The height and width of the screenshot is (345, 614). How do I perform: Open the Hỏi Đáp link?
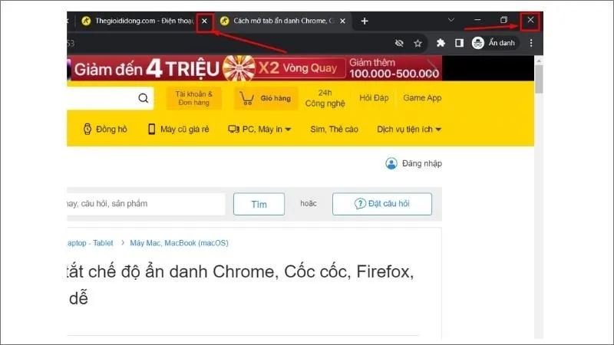click(x=374, y=98)
